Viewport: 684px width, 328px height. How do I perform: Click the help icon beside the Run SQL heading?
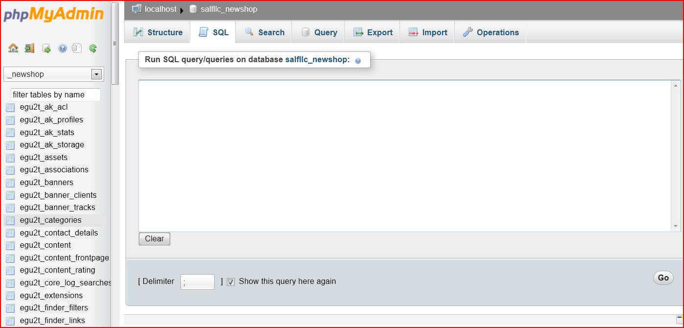click(x=358, y=61)
